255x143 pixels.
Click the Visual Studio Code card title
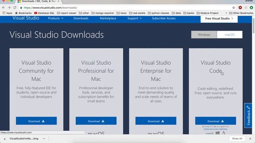(216, 67)
